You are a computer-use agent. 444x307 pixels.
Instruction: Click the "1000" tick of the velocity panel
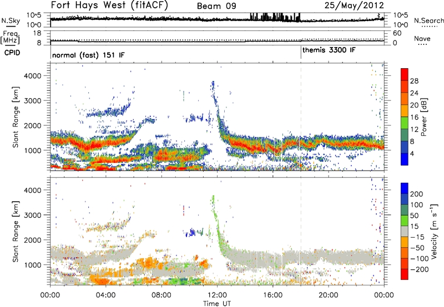coord(33,264)
